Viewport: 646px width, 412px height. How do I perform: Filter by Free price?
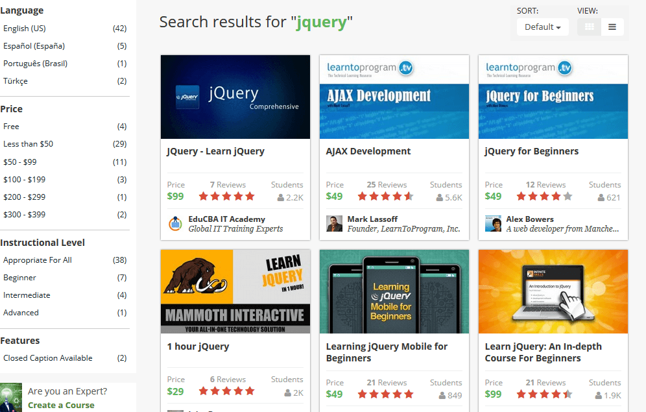[x=65, y=127]
